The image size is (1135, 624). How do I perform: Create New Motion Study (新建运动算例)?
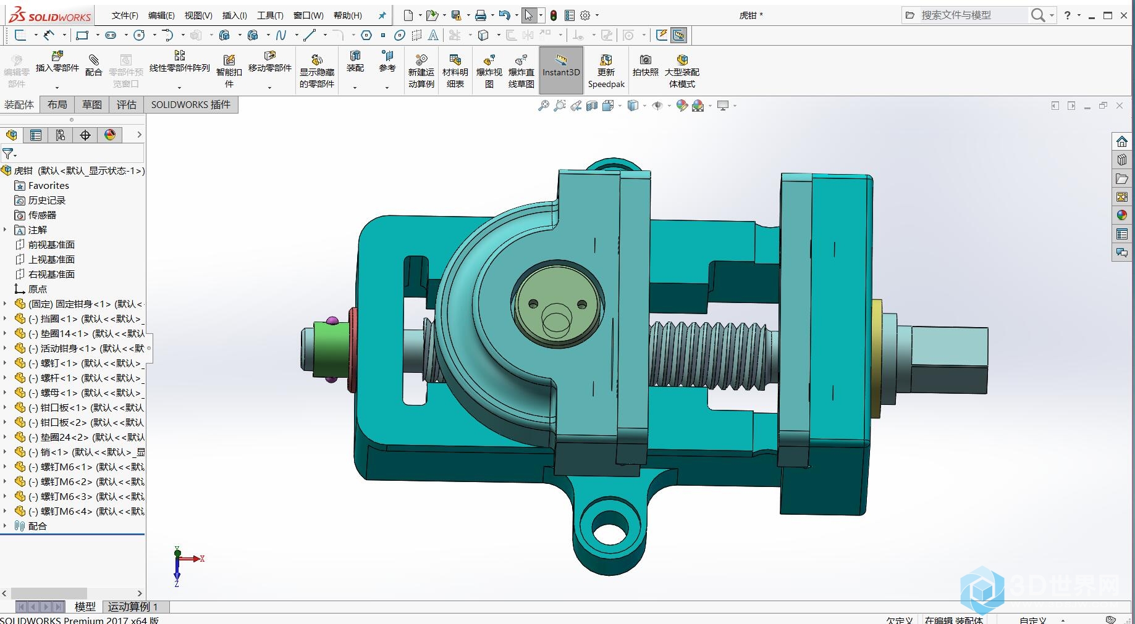point(421,71)
